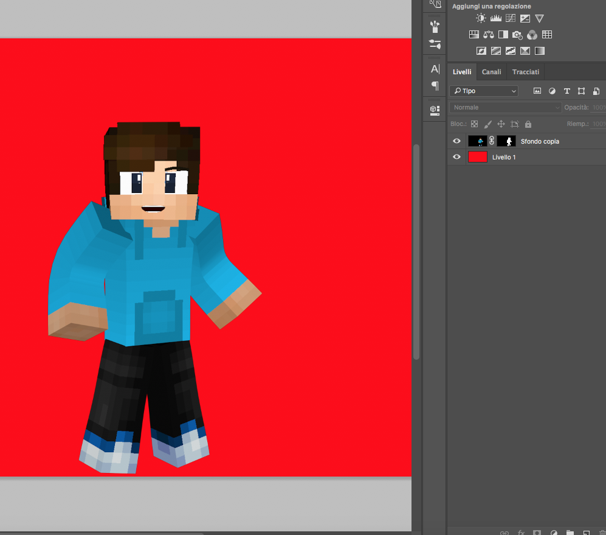Add an Exposure adjustment

(525, 18)
